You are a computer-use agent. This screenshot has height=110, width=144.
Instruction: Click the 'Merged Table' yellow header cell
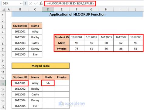click(x=41, y=66)
